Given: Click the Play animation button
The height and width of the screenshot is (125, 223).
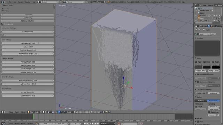Looking at the screenshot, I should [x=93, y=124].
